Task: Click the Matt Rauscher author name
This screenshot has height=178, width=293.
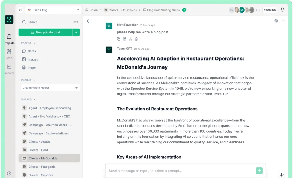Action: tap(127, 25)
